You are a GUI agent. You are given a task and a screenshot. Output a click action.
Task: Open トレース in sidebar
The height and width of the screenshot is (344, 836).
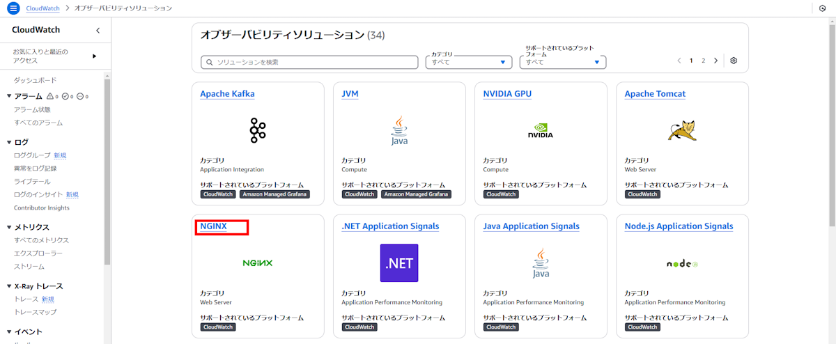pyautogui.click(x=26, y=299)
